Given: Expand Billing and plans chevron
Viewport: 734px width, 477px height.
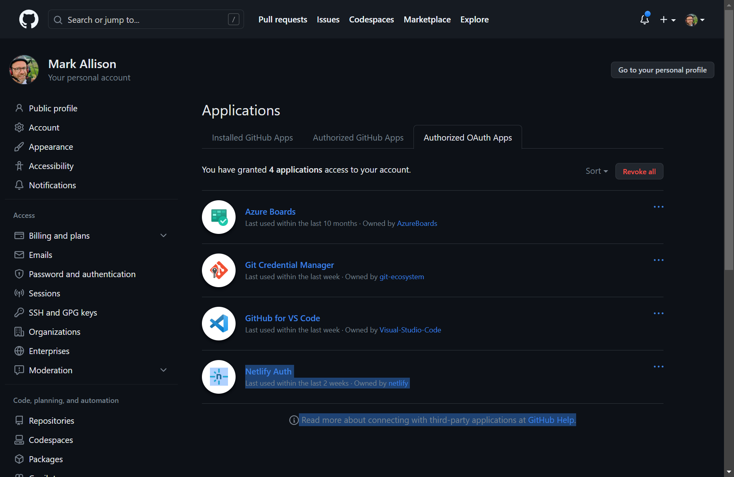Looking at the screenshot, I should (x=163, y=235).
